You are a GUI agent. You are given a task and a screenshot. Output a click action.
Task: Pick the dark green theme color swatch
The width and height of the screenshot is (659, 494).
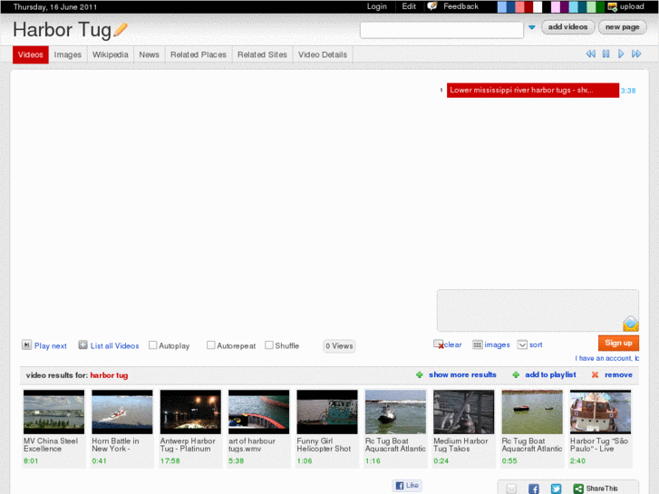click(600, 6)
